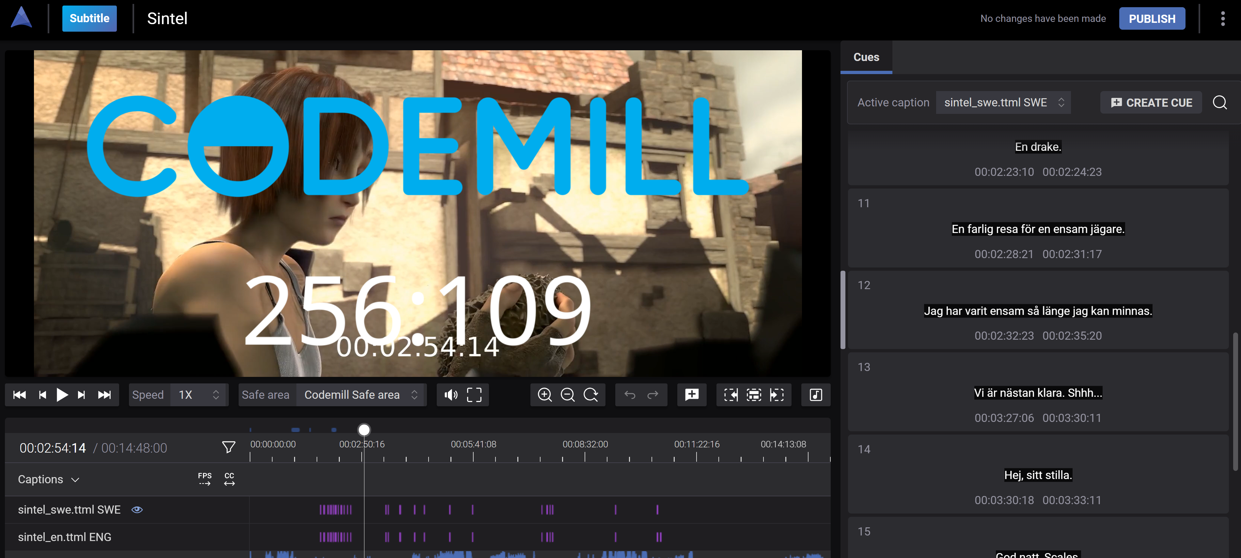This screenshot has height=558, width=1241.
Task: Open the timeline filter
Action: coord(229,447)
